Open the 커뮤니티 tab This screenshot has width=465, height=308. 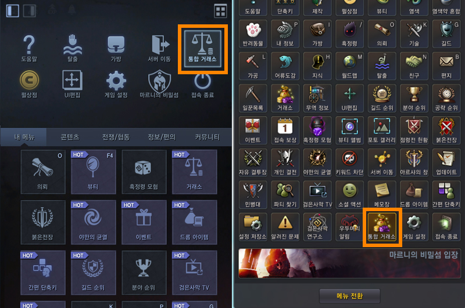click(x=208, y=137)
